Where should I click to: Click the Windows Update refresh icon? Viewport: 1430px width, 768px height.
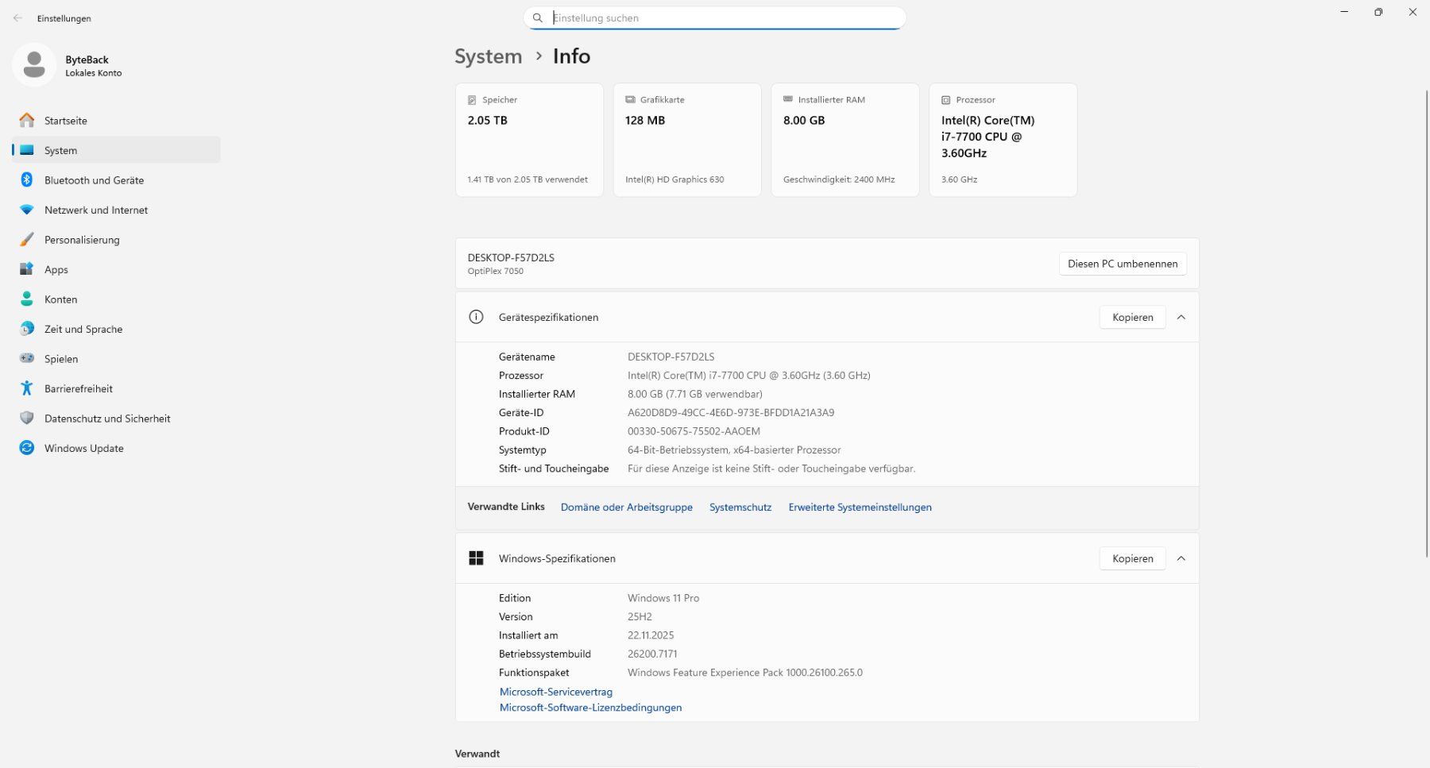[27, 448]
